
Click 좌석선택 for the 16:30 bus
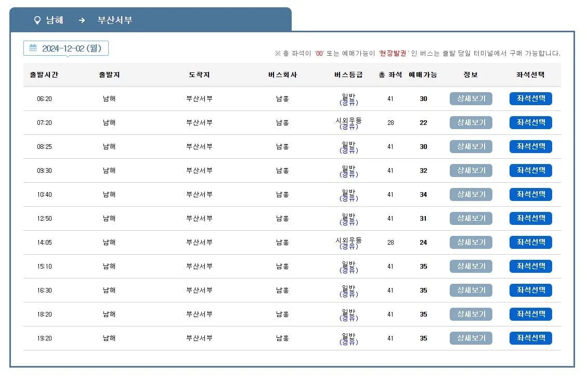point(530,290)
